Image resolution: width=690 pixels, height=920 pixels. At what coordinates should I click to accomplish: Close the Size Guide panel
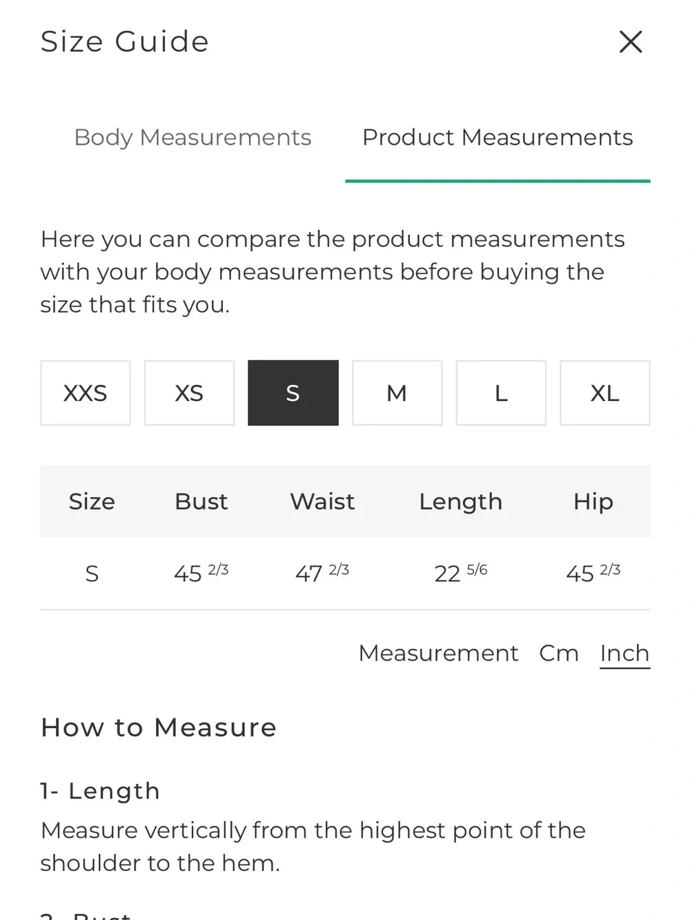(631, 42)
